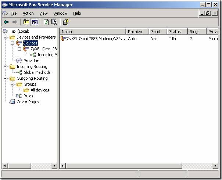Collapse the ZyXEL Omni tree node
This screenshot has width=222, height=180.
tap(19, 49)
